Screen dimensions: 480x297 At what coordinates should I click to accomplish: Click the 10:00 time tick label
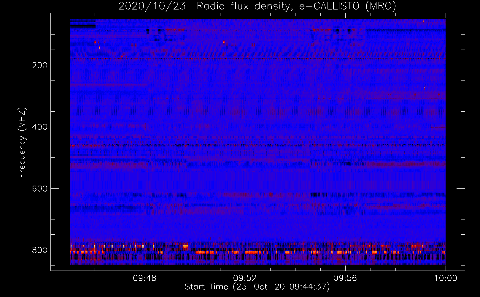[x=446, y=278]
